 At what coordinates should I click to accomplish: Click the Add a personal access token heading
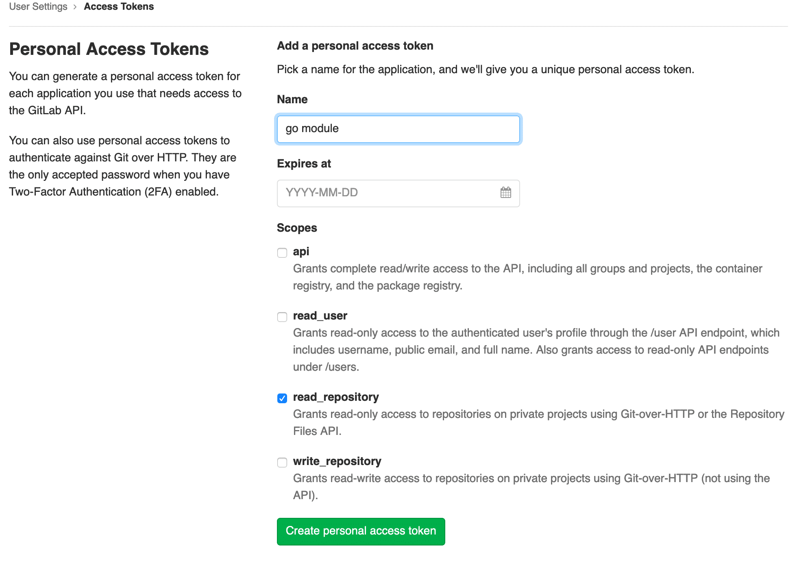click(x=355, y=46)
